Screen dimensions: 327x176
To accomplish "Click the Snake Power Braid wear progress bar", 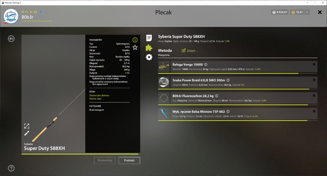I will (238, 89).
